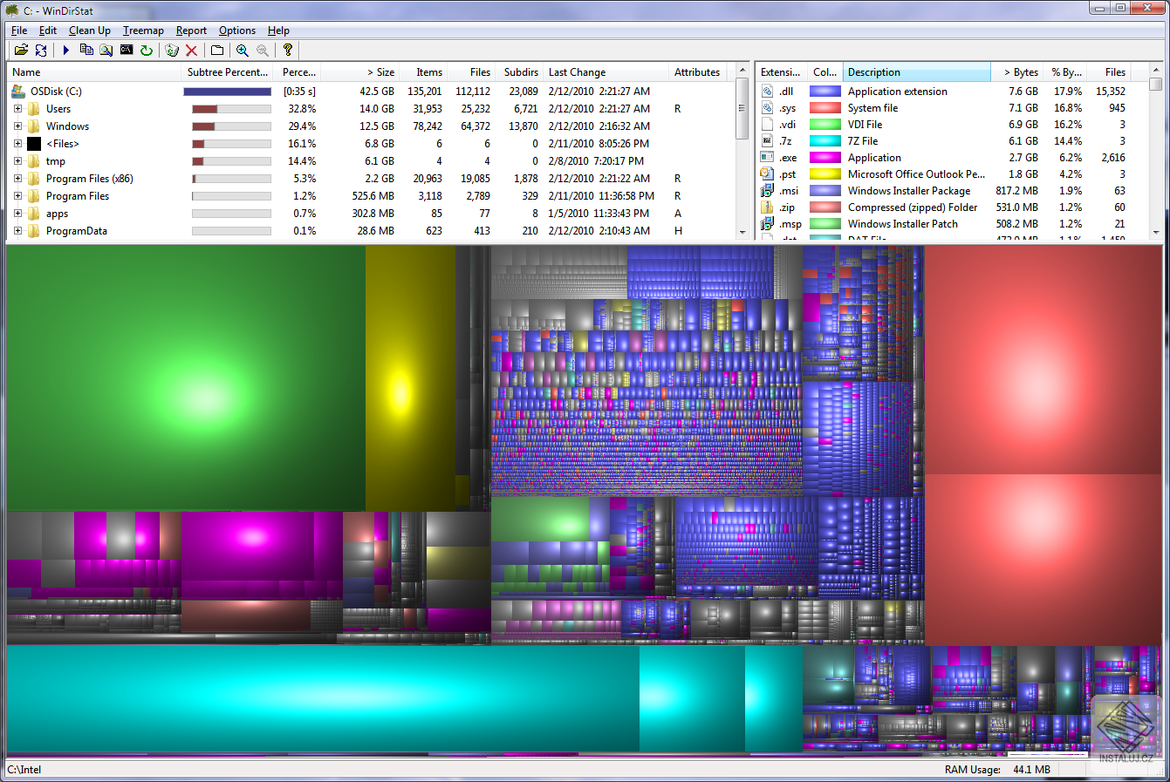This screenshot has width=1170, height=782.
Task: Expand the Program Files (x86) node
Action: click(x=17, y=179)
